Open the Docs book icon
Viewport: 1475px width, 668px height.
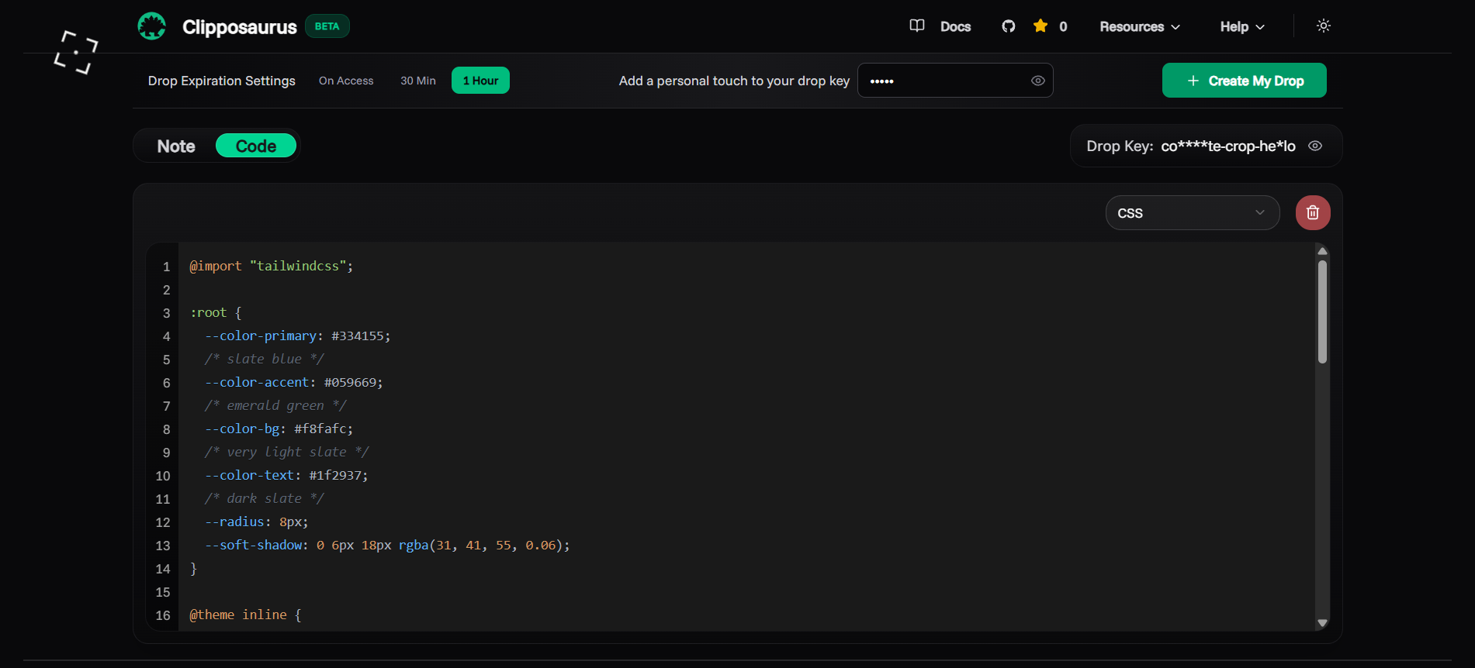coord(917,26)
